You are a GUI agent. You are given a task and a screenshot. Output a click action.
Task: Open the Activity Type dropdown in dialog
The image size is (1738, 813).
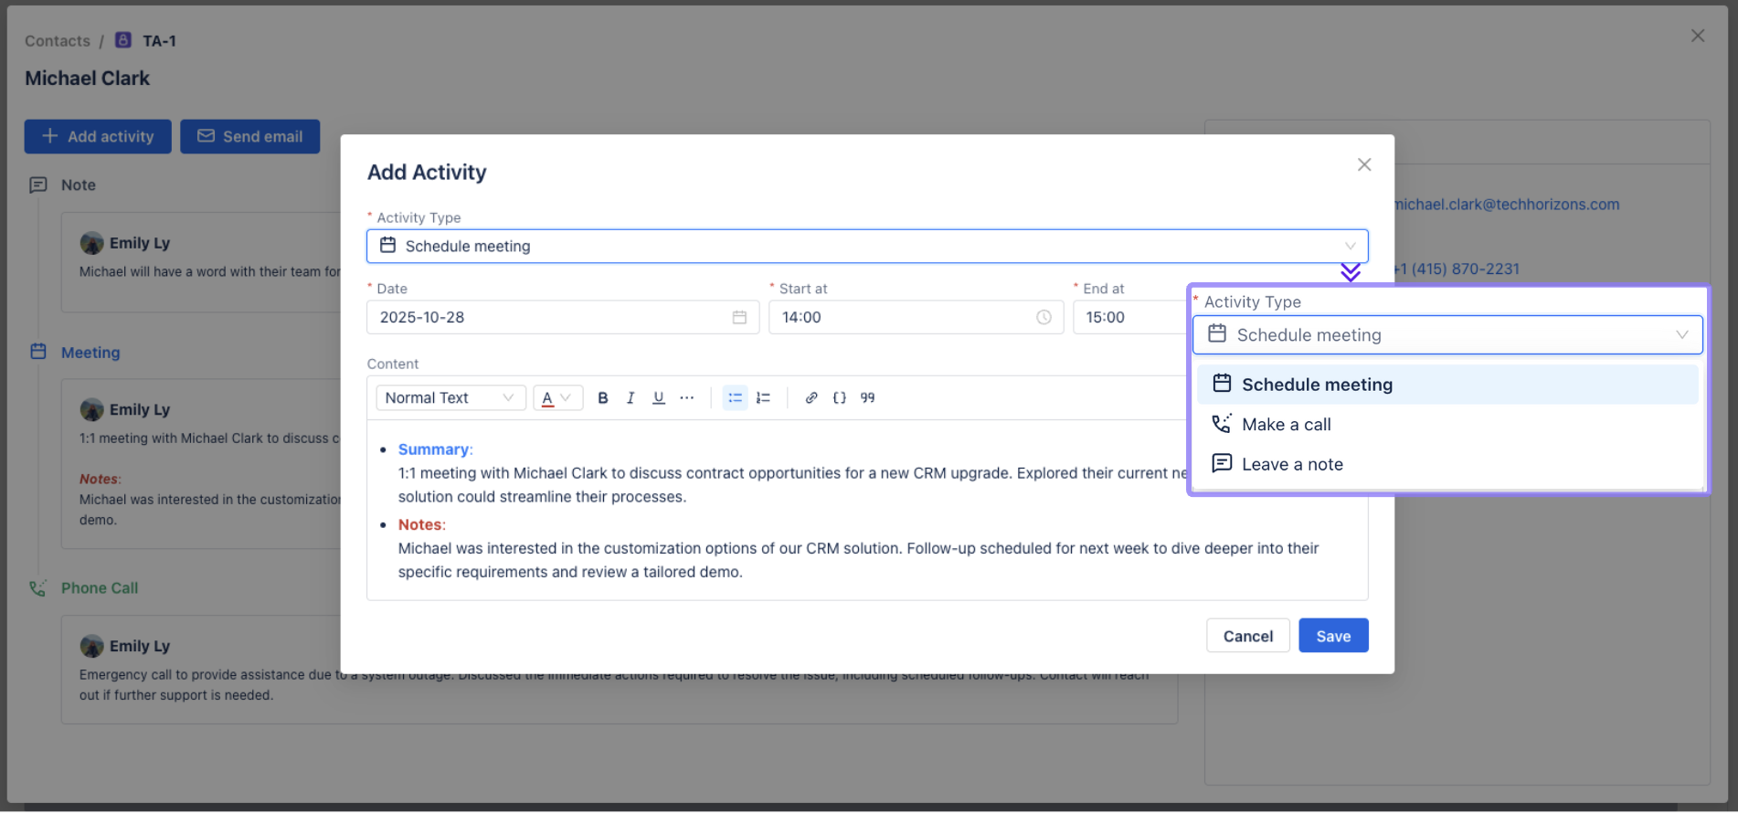[866, 247]
